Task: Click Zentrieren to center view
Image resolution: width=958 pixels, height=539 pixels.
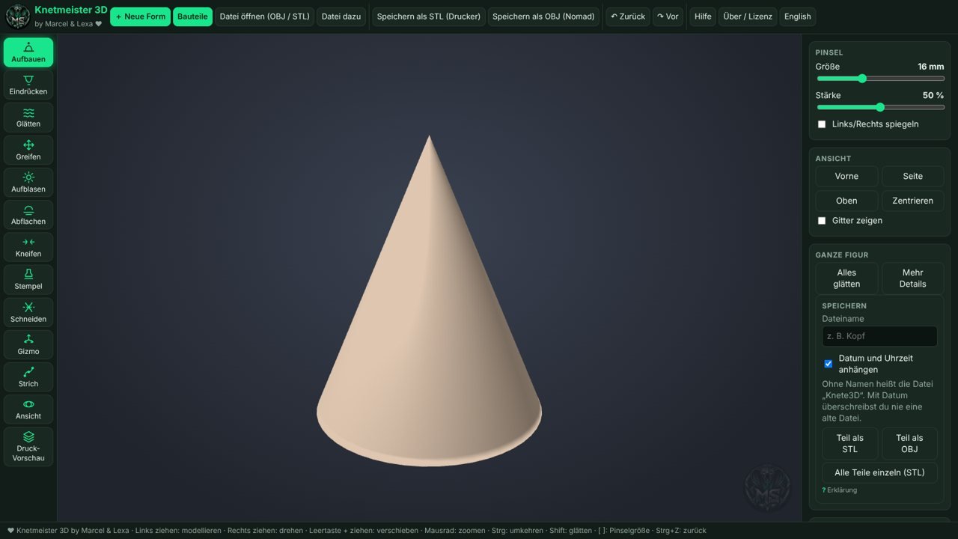Action: pos(913,201)
